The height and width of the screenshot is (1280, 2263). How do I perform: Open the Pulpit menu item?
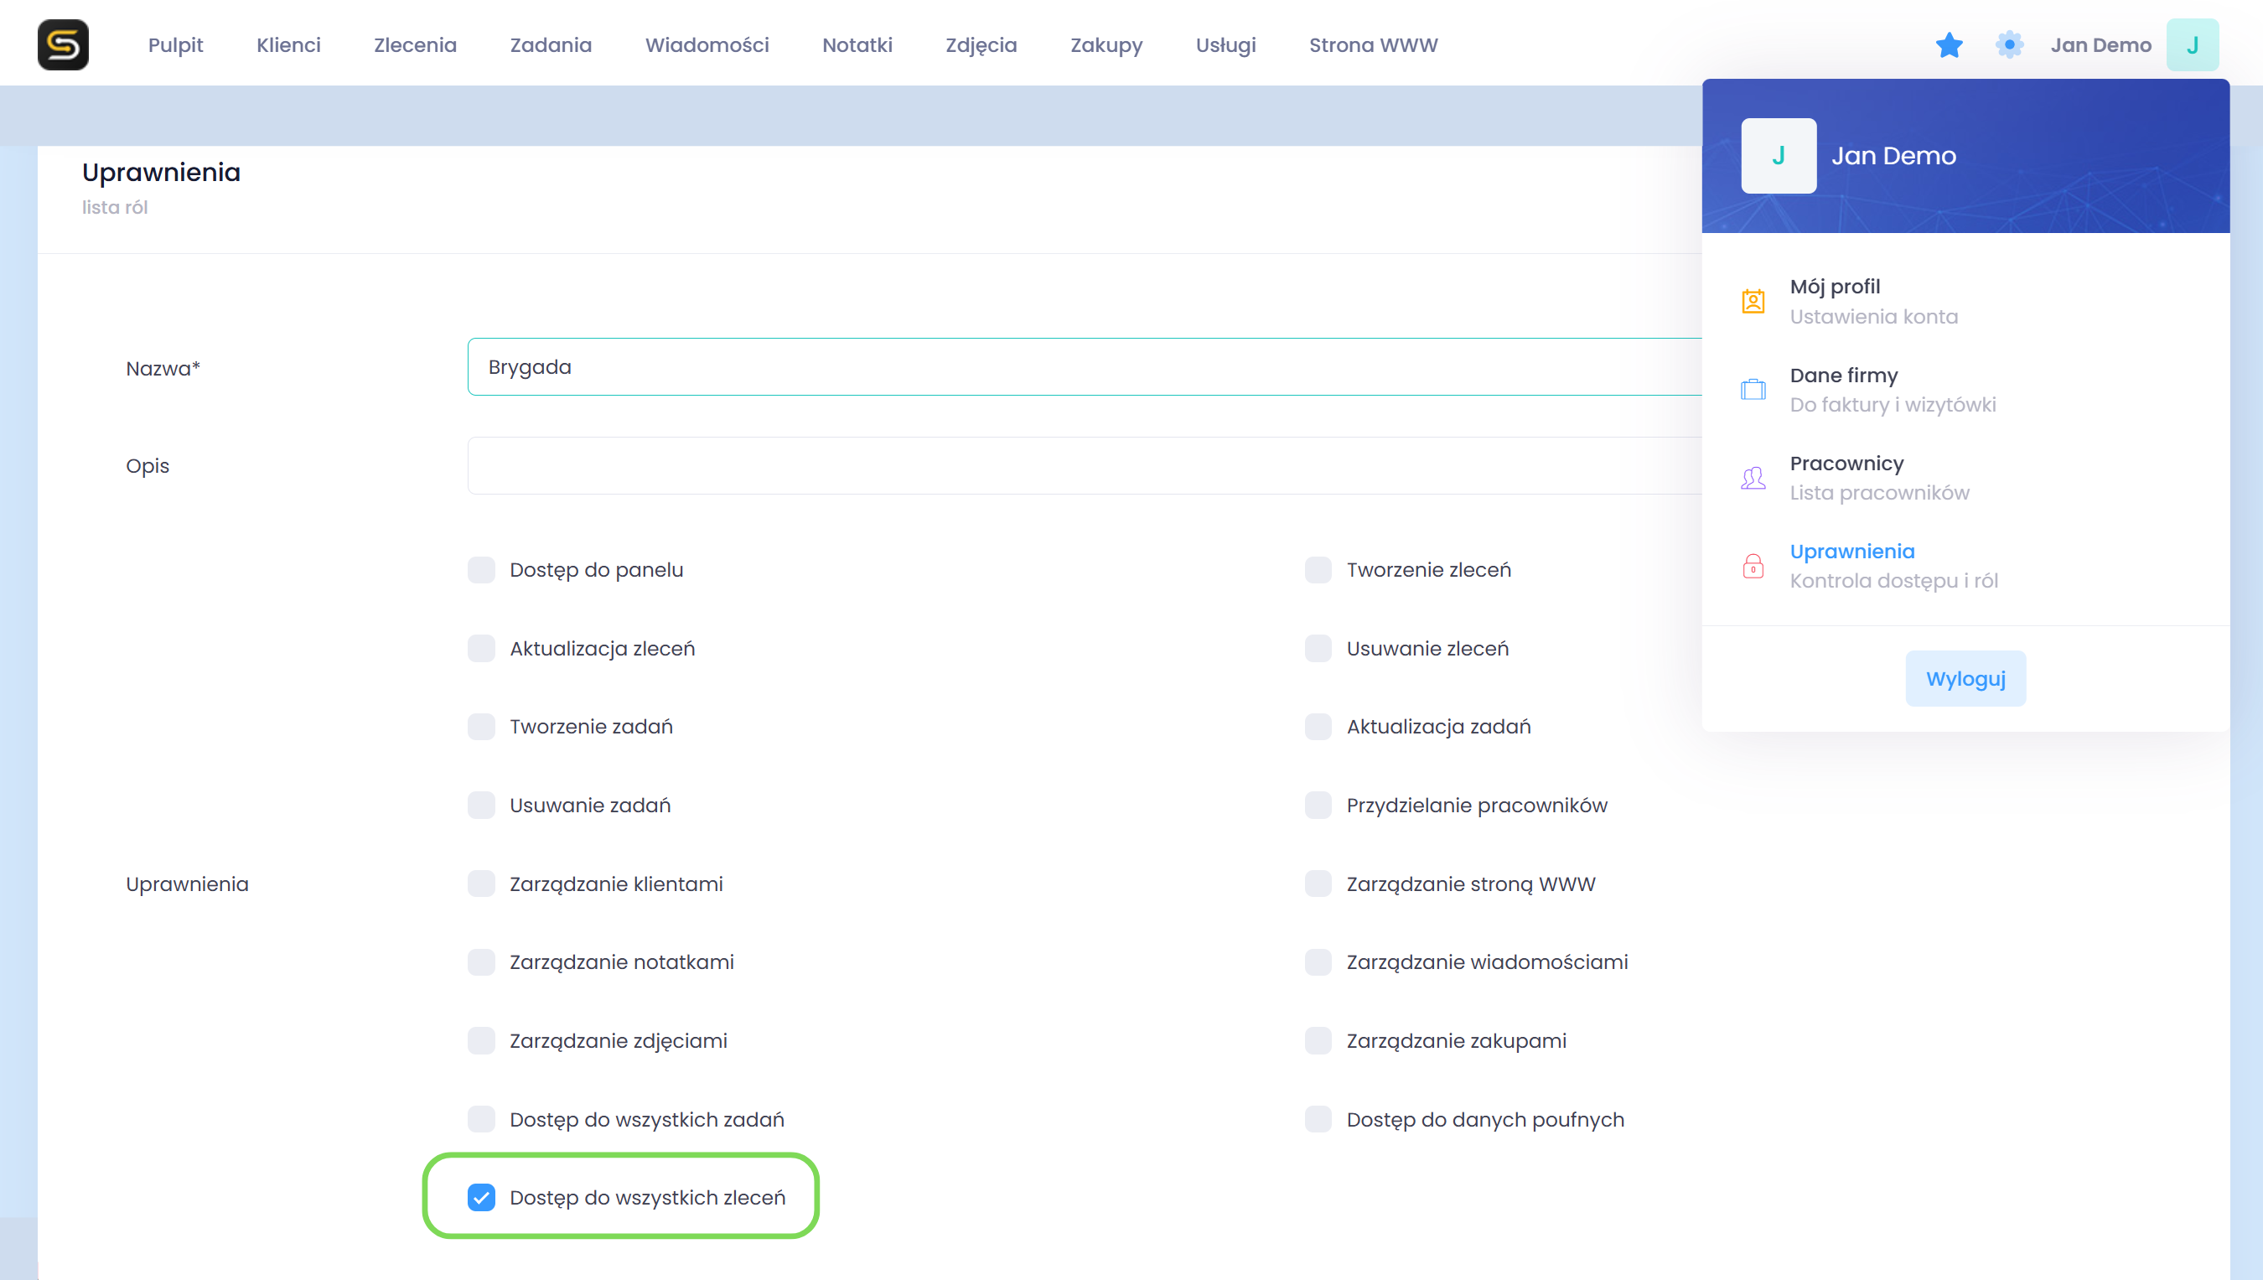(x=175, y=44)
